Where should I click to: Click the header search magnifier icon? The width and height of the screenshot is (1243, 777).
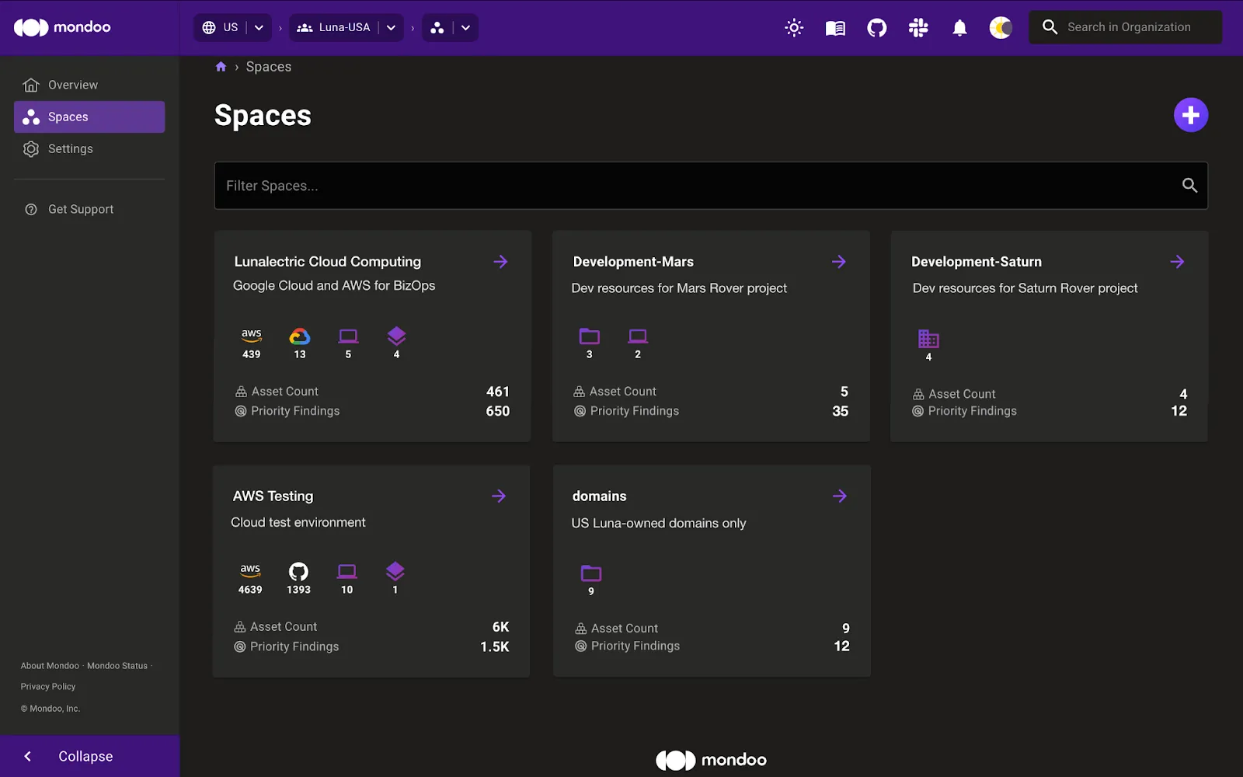click(1050, 27)
